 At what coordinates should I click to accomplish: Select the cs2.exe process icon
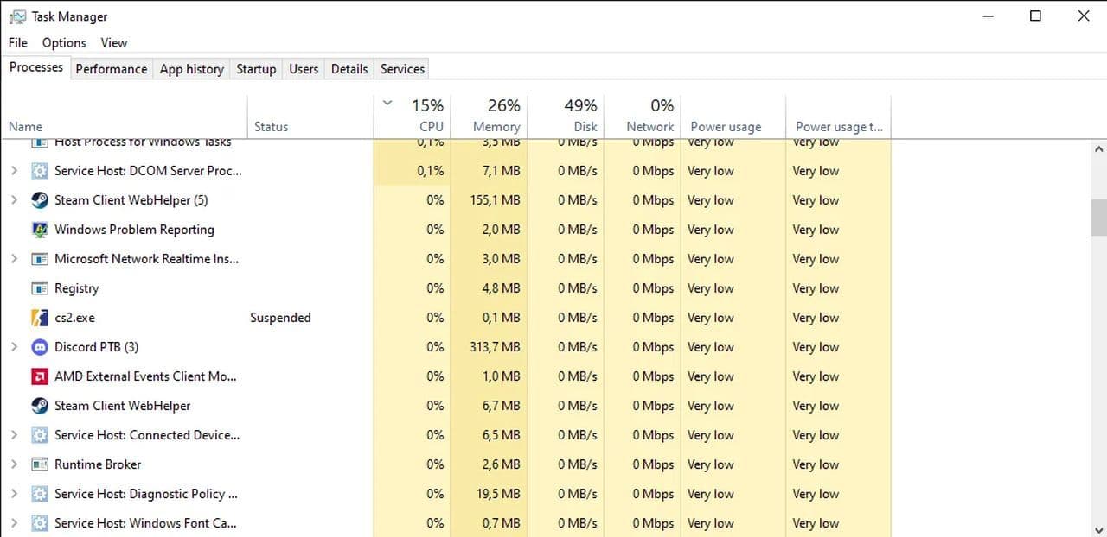40,318
